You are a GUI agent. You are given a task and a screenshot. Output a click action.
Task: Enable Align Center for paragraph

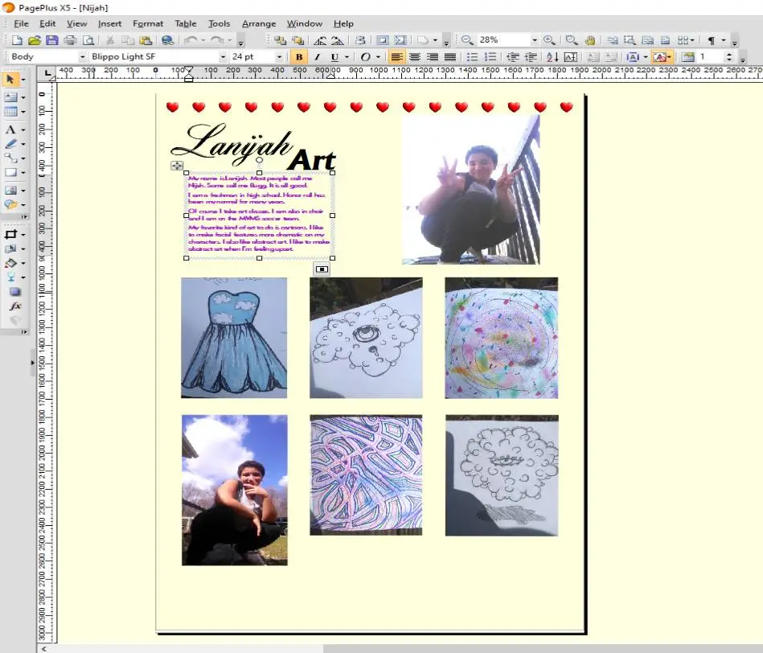[415, 57]
